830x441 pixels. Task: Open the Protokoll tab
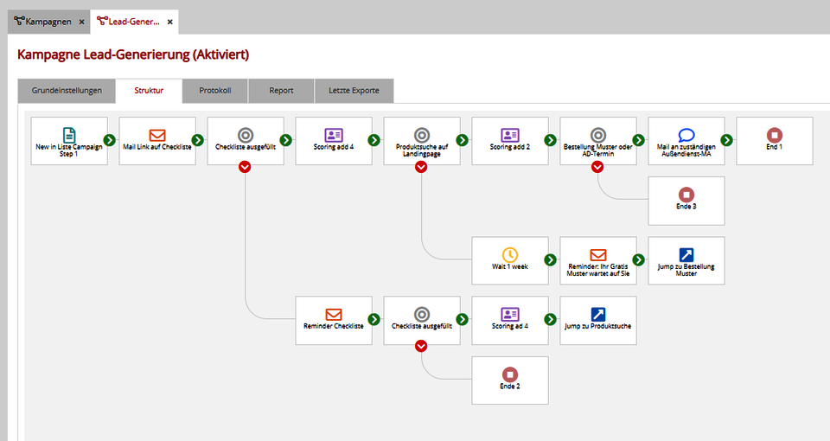(x=214, y=90)
